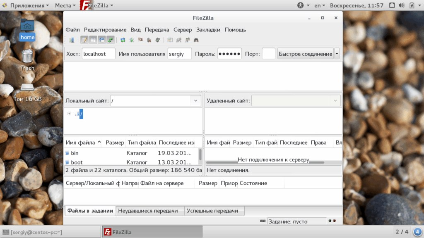Click the Пароль password field

[229, 54]
